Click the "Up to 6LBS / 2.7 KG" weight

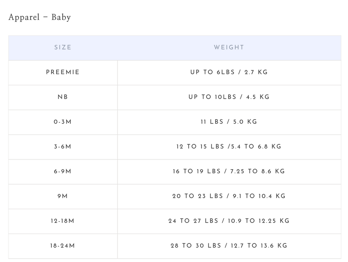click(229, 72)
